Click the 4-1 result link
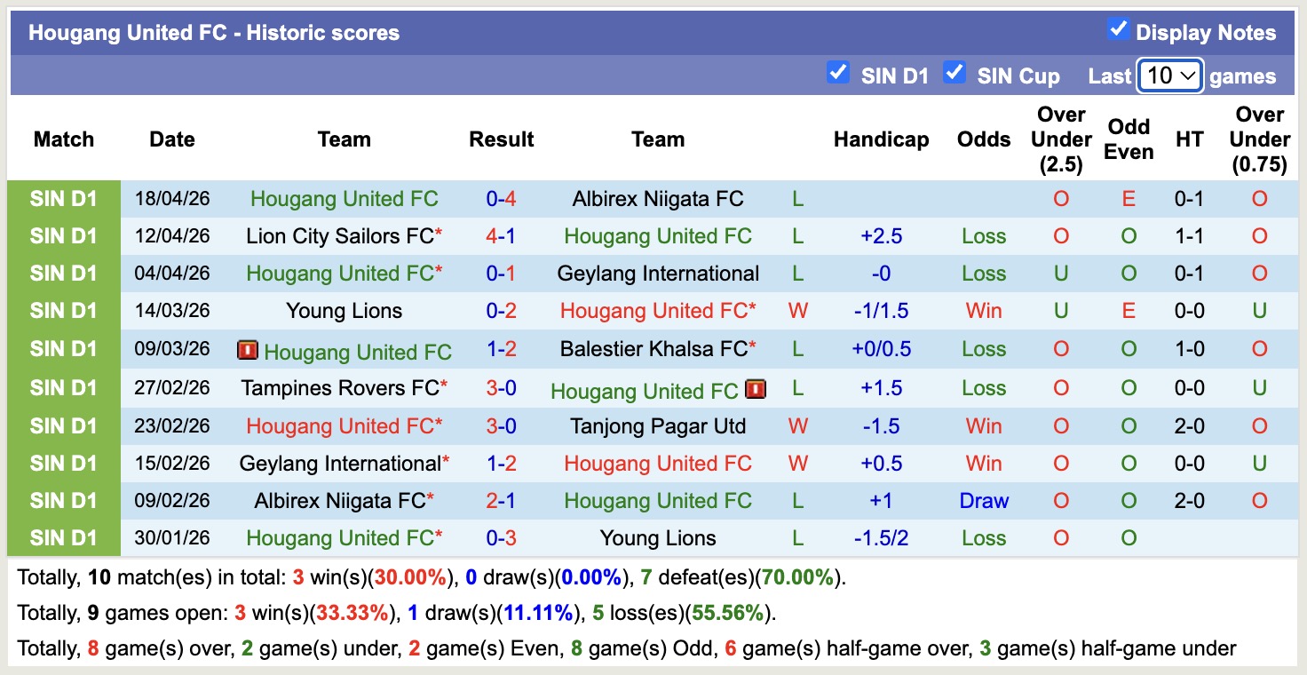The width and height of the screenshot is (1307, 675). pyautogui.click(x=502, y=235)
